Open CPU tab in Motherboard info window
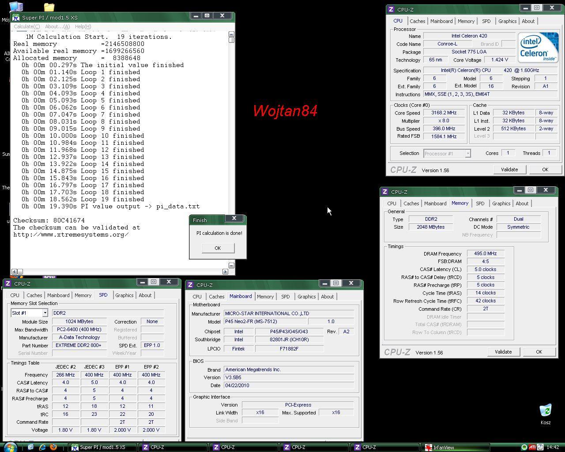The image size is (565, 452). point(197,297)
